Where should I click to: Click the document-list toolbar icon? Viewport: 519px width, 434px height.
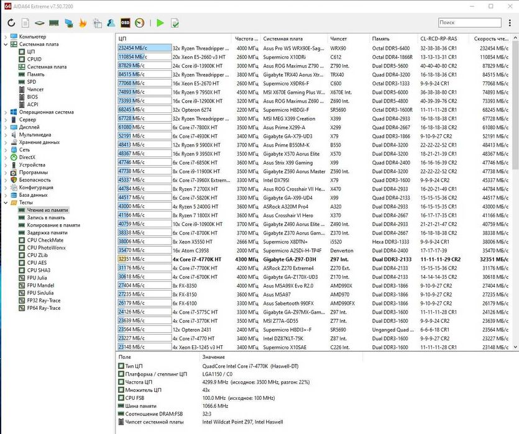97,23
